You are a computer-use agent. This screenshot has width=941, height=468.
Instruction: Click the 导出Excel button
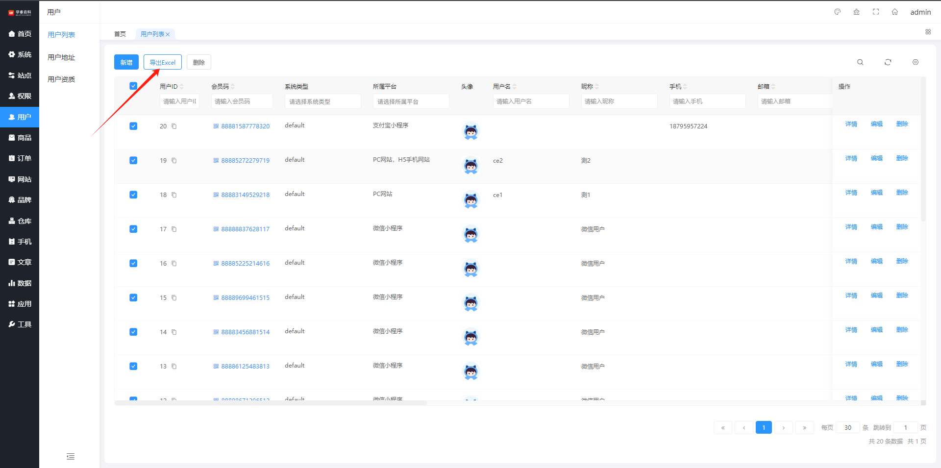(163, 62)
